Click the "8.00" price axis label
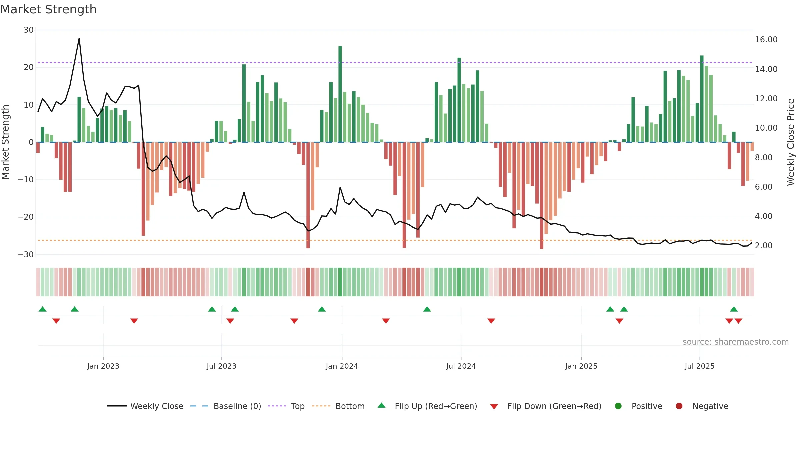800x450 pixels. 764,158
